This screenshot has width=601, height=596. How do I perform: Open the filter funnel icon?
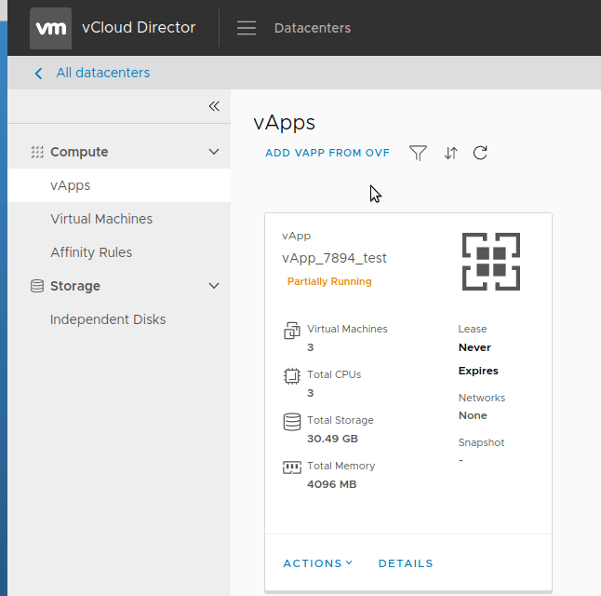pos(418,153)
